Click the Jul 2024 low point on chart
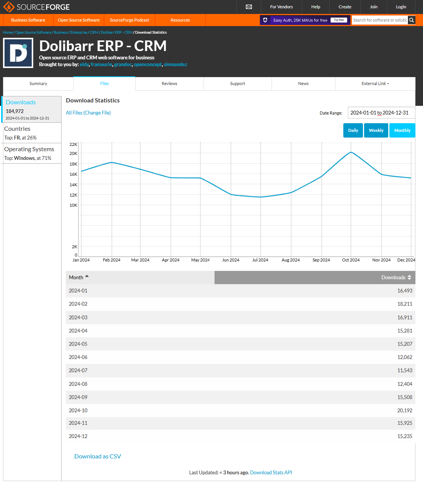The image size is (423, 483). pos(260,197)
